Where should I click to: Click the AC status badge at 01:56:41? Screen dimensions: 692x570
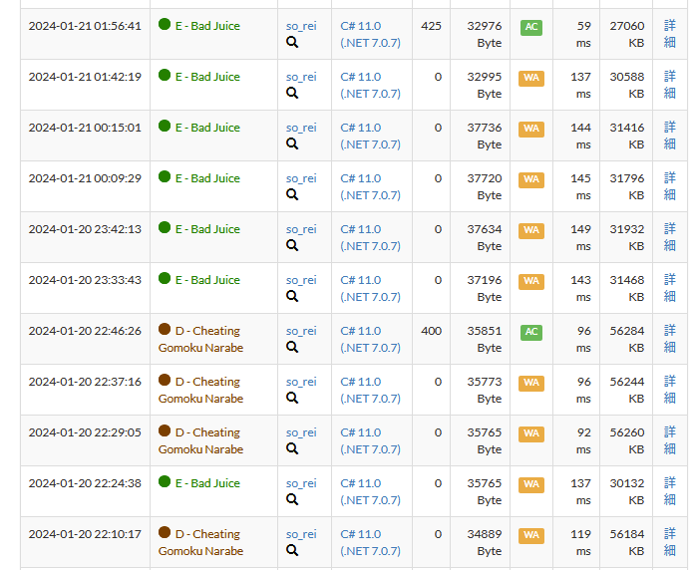coord(531,27)
